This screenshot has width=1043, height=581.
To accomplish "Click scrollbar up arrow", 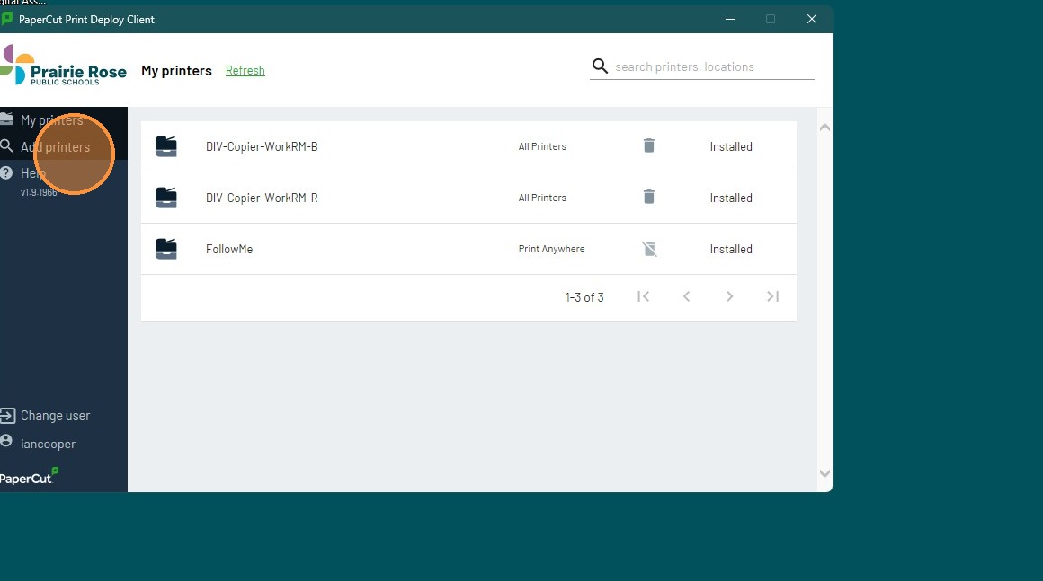I will point(825,127).
